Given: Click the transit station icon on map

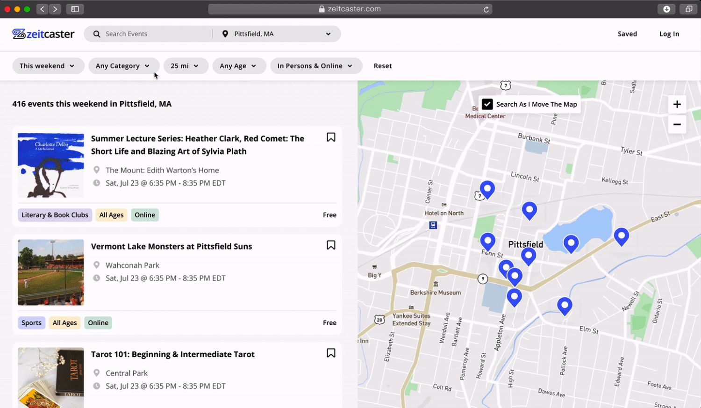Looking at the screenshot, I should (x=433, y=225).
